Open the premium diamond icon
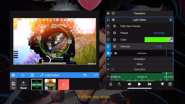185x104 pixels. pyautogui.click(x=162, y=84)
